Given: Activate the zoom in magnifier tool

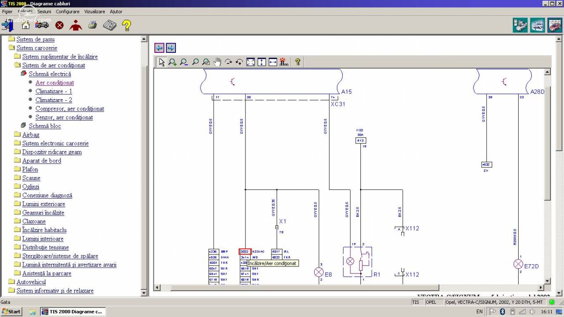Looking at the screenshot, I should pos(173,62).
